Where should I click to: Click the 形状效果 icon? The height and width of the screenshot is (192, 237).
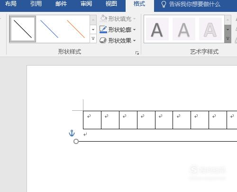pos(103,40)
